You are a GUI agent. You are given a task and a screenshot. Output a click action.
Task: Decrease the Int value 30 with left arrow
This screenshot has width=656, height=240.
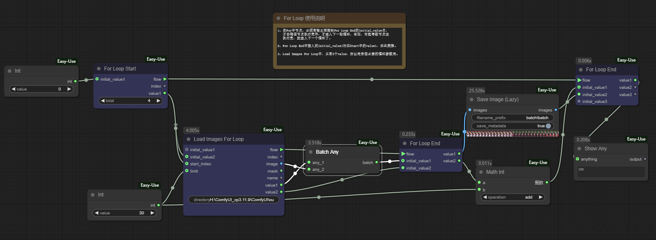(x=97, y=213)
